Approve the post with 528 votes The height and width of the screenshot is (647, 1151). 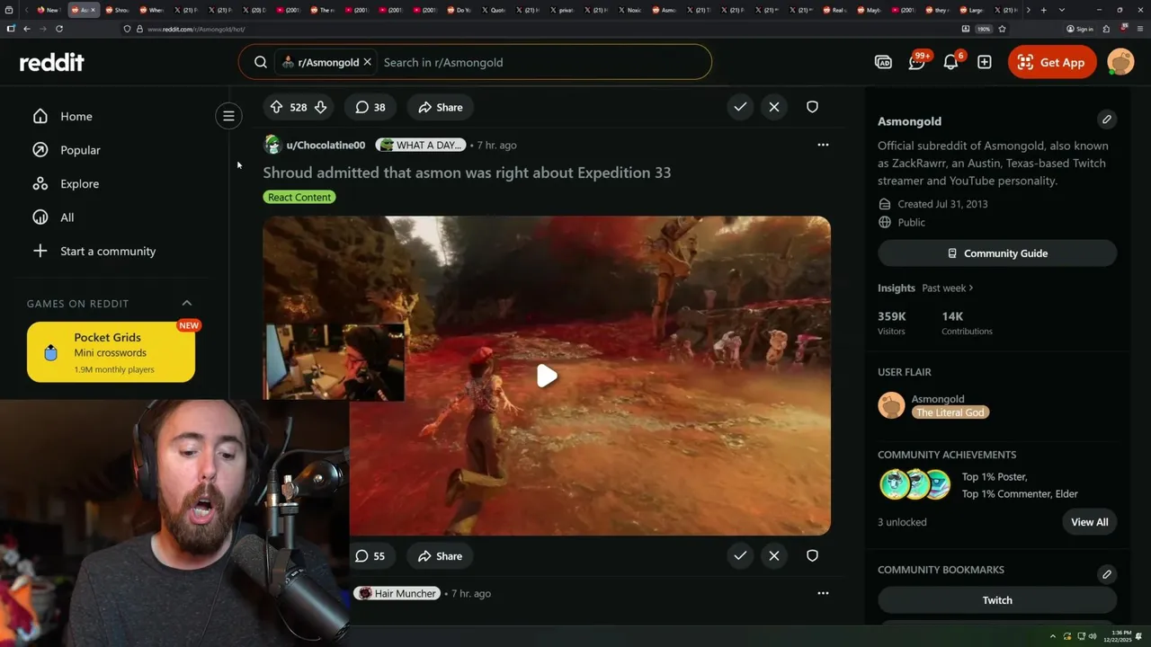pyautogui.click(x=740, y=107)
